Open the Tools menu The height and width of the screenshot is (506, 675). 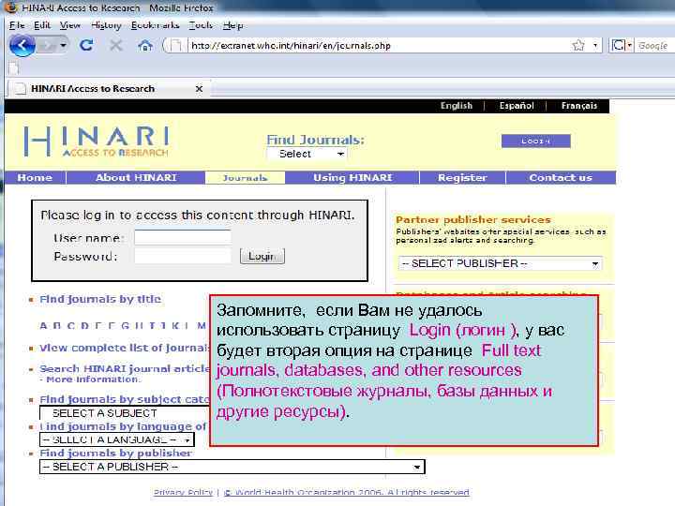(201, 25)
